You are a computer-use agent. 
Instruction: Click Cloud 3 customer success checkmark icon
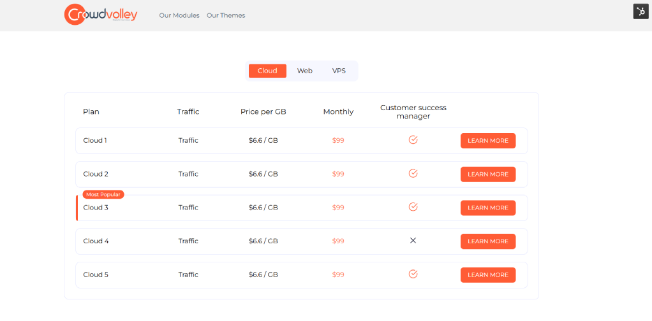coord(413,207)
